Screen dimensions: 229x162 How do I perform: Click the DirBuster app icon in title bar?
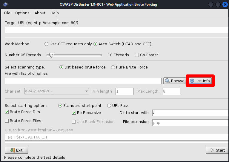5,4
